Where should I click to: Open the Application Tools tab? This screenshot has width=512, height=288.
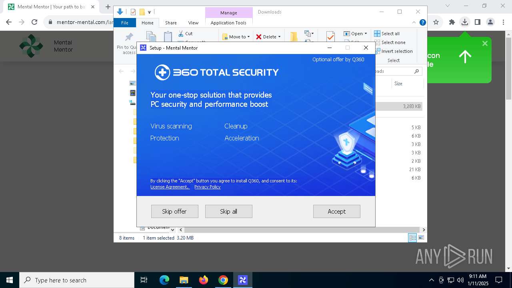pyautogui.click(x=228, y=23)
